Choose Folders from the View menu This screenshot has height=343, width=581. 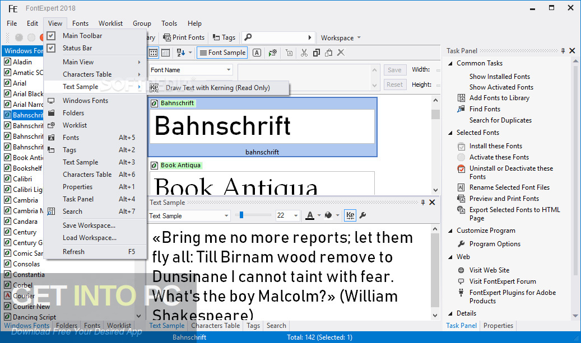click(95, 113)
